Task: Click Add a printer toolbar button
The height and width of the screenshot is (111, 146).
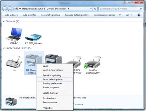Action: click(30, 15)
